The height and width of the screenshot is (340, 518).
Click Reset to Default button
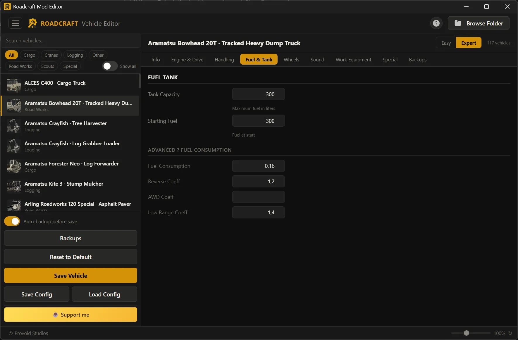click(x=70, y=257)
